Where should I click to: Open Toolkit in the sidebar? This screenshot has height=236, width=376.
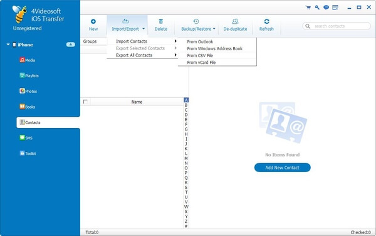coord(28,153)
